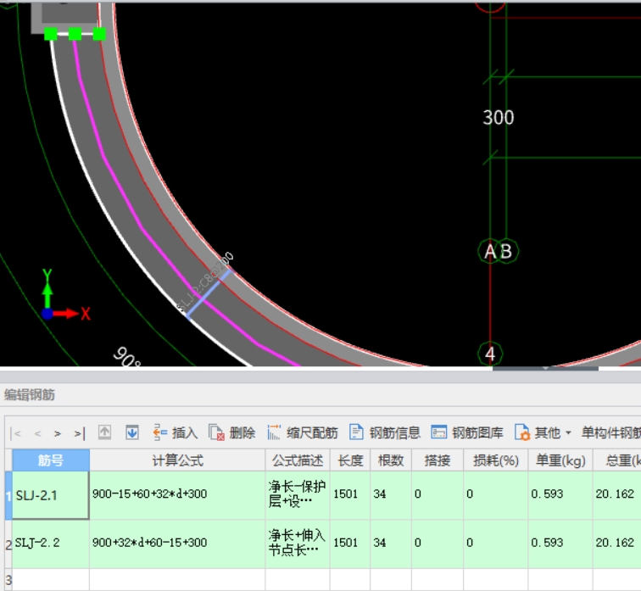Viewport: 641px width, 591px height.
Task: Click the 删除 delete button
Action: (x=231, y=432)
